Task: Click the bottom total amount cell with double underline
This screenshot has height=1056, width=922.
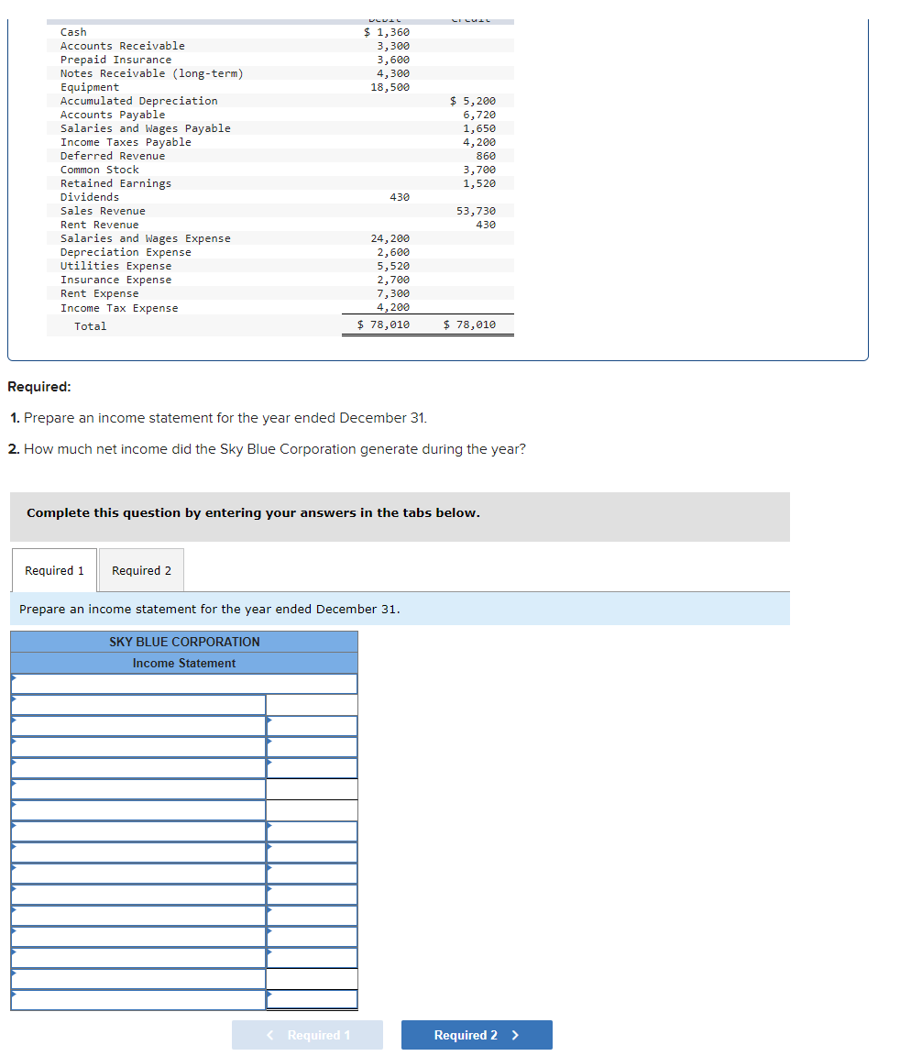Action: click(x=312, y=999)
